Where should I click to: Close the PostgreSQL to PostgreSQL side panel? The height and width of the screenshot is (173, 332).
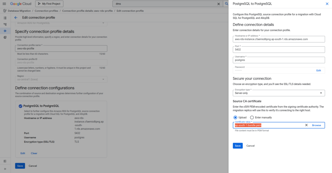327,4
